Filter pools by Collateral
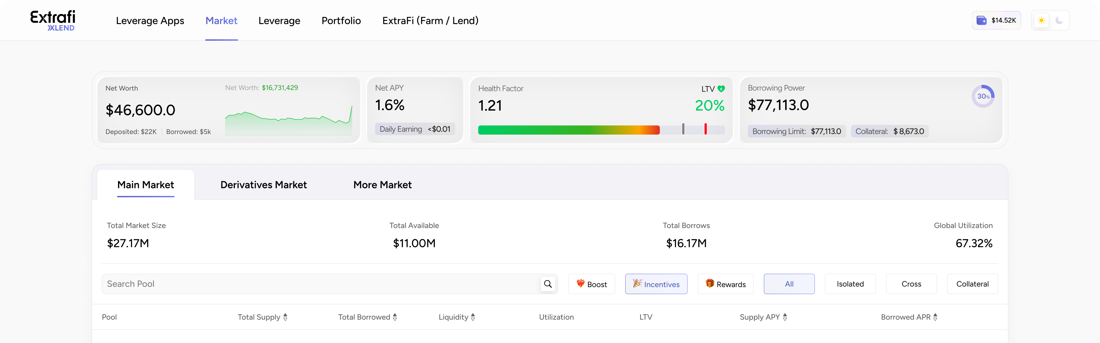This screenshot has height=343, width=1100. pyautogui.click(x=972, y=284)
